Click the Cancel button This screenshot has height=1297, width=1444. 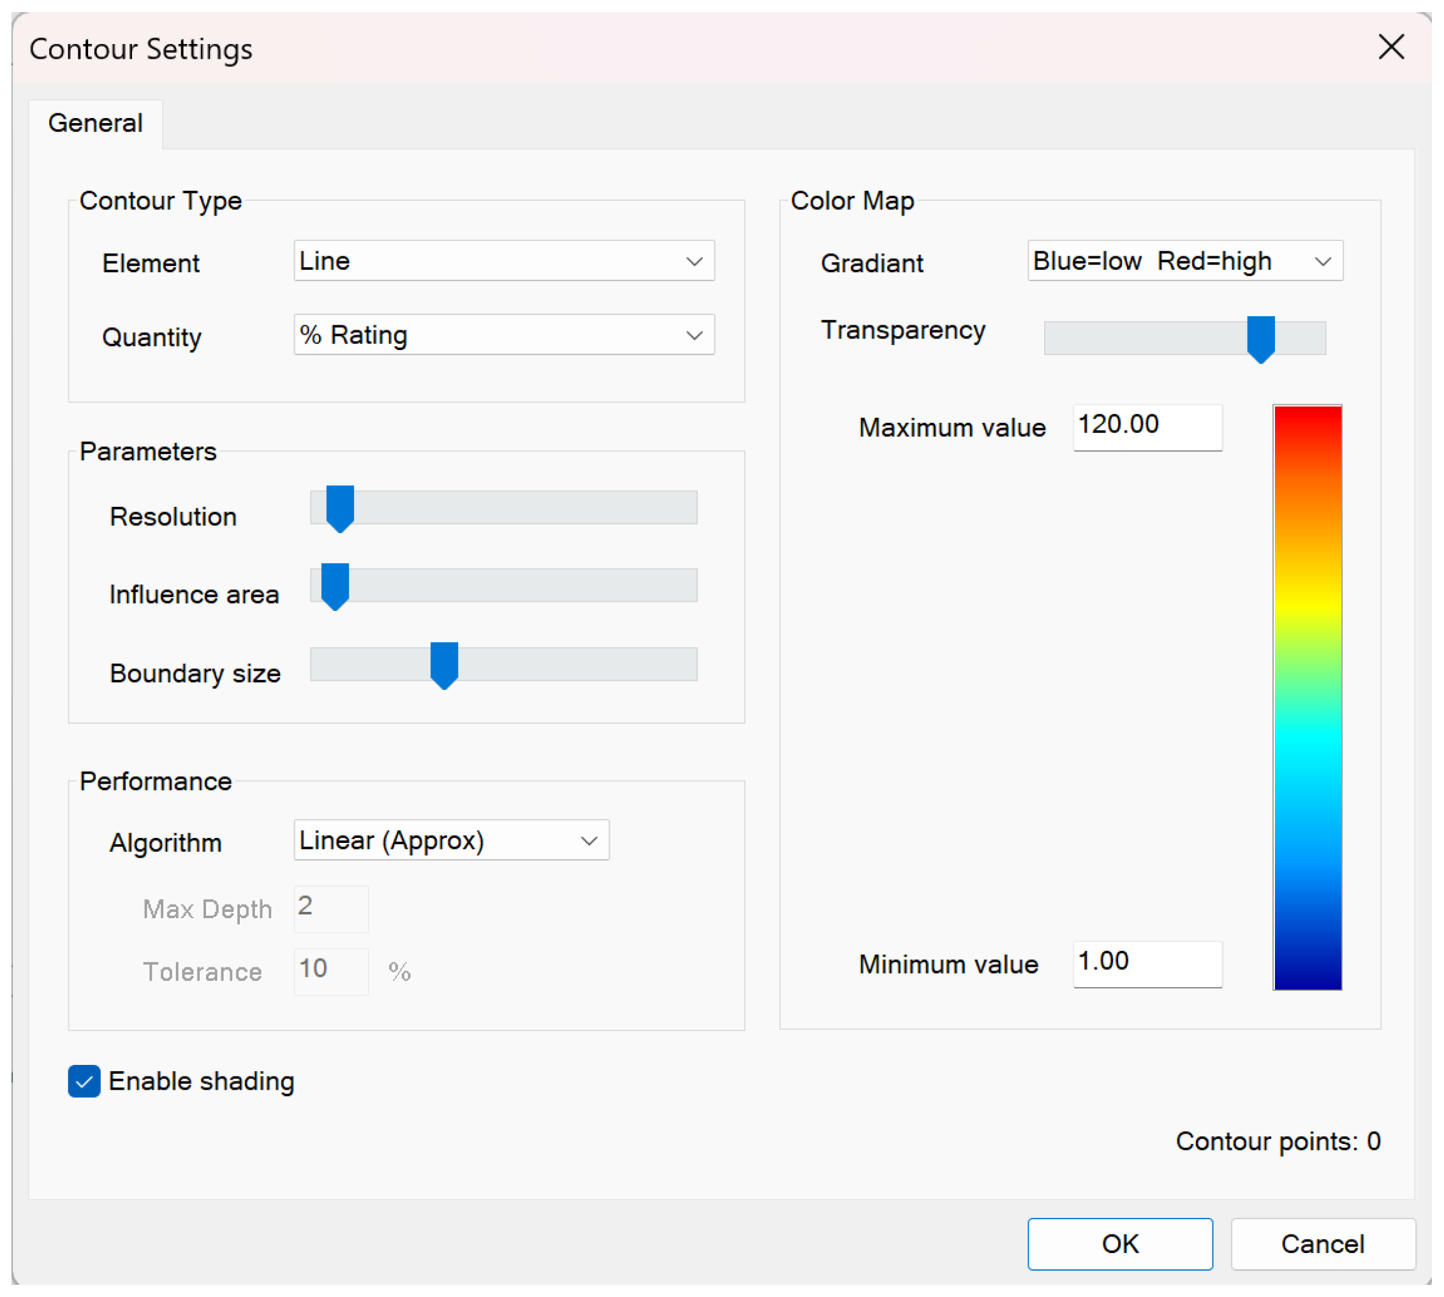pyautogui.click(x=1322, y=1243)
